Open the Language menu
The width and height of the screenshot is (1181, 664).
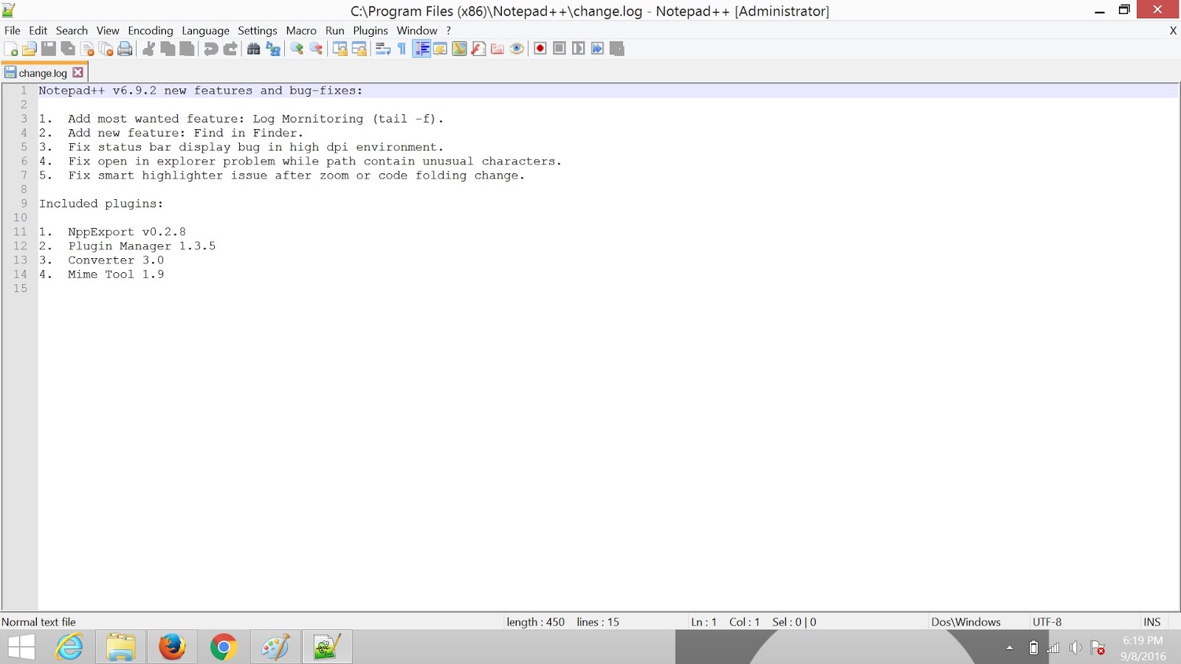click(x=205, y=30)
